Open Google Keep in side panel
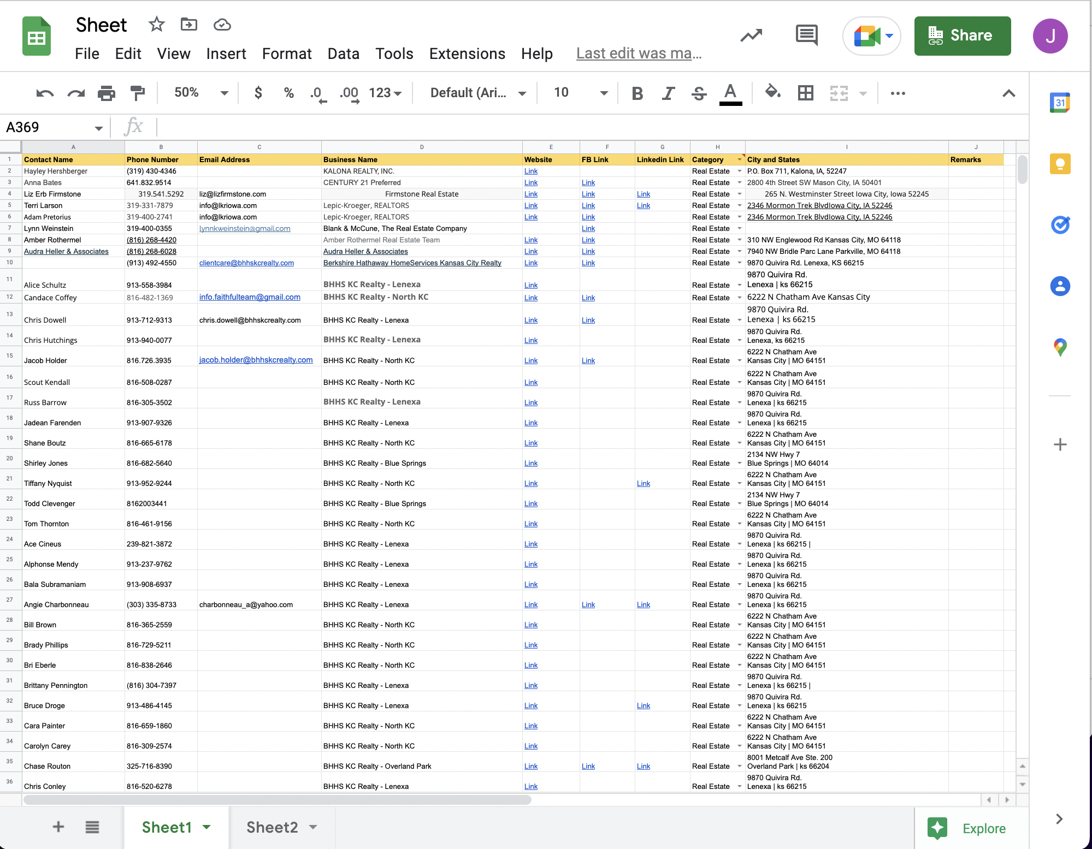 [1060, 164]
